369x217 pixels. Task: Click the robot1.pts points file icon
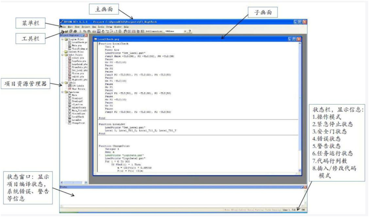tap(69, 58)
